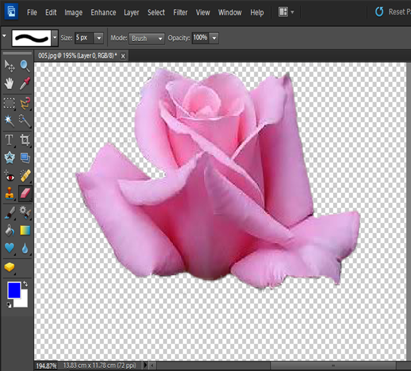411x371 pixels.
Task: Open the Select menu
Action: point(156,12)
